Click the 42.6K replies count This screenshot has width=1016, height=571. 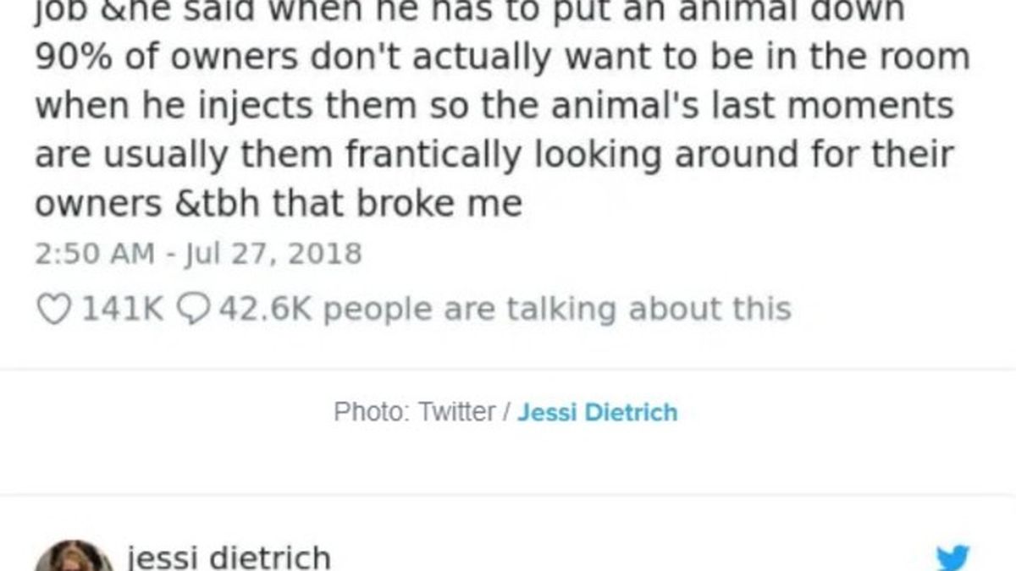tap(267, 310)
